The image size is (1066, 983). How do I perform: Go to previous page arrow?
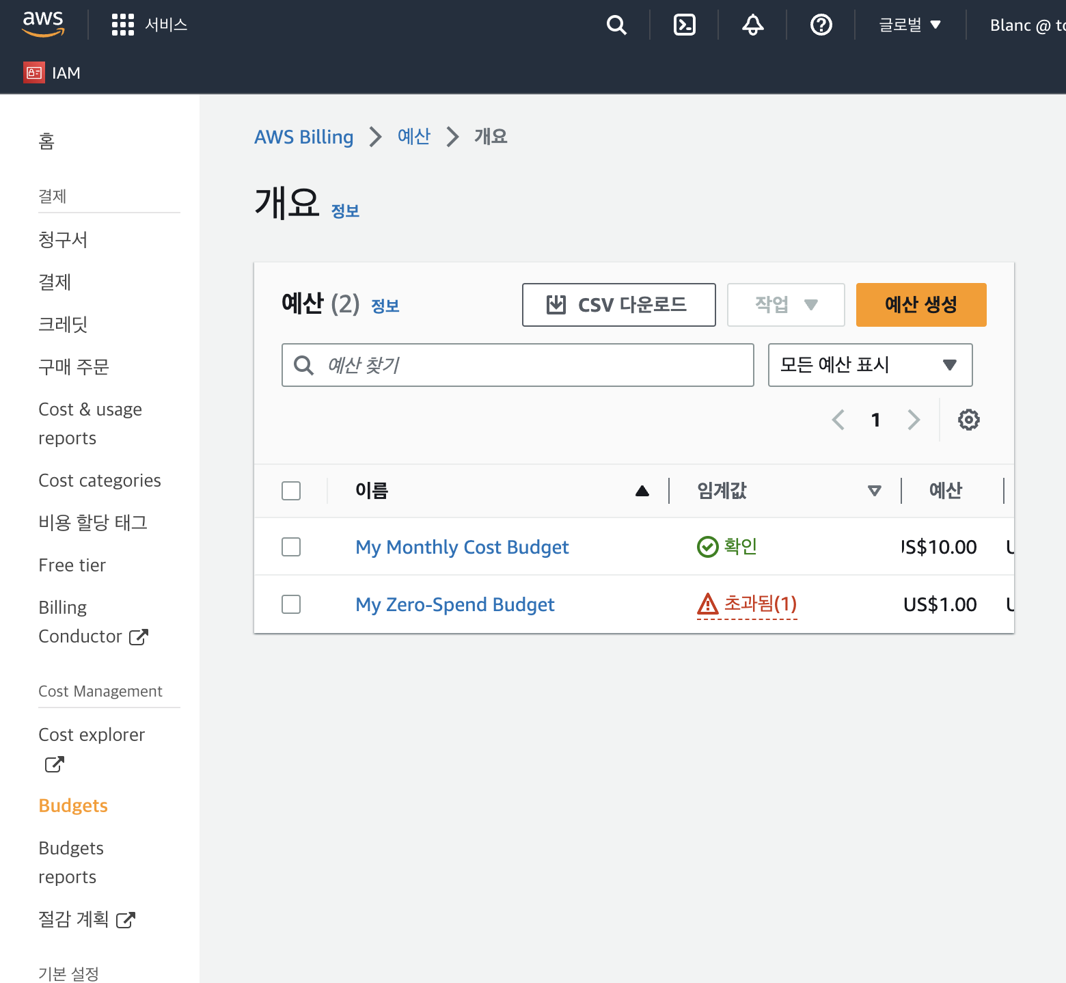pyautogui.click(x=838, y=420)
